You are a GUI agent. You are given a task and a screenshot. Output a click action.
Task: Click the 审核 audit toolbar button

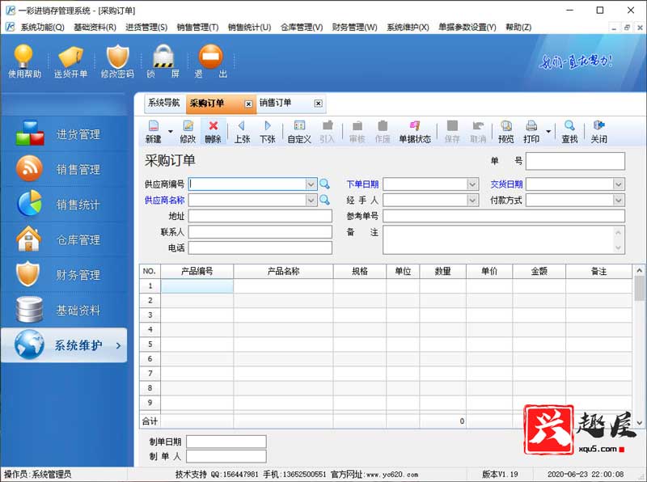[x=357, y=132]
